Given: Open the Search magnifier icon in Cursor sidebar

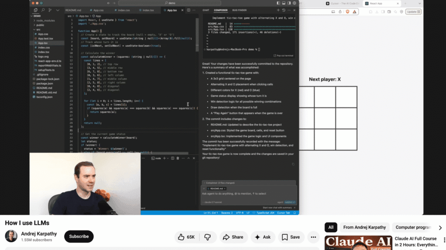Looking at the screenshot, I should (x=43, y=10).
